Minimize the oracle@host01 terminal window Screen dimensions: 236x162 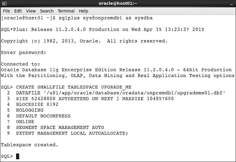coord(231,4)
